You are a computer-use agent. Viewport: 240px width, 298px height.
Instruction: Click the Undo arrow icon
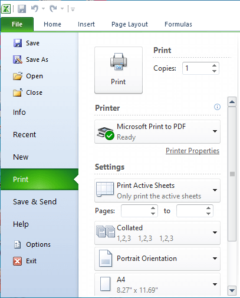35,9
